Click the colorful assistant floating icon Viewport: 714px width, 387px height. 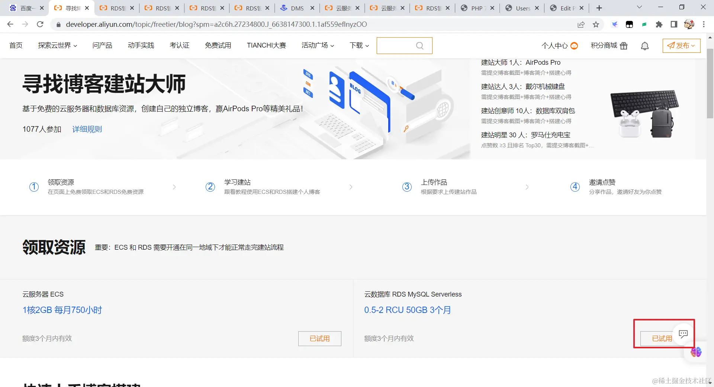696,352
